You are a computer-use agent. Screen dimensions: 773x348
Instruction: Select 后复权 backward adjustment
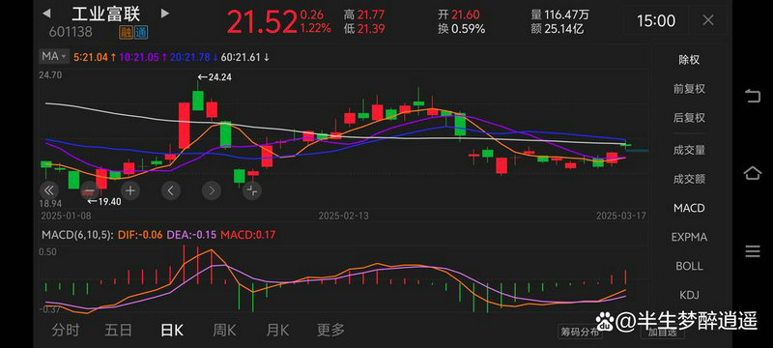(689, 118)
